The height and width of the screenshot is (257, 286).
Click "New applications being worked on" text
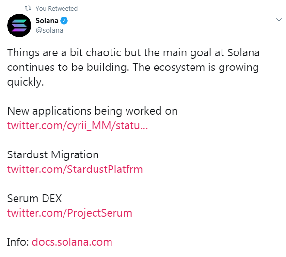pos(93,111)
